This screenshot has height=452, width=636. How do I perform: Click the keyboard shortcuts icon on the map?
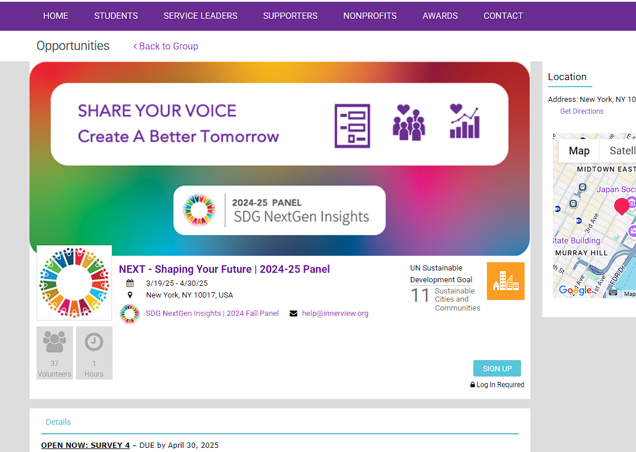(613, 293)
